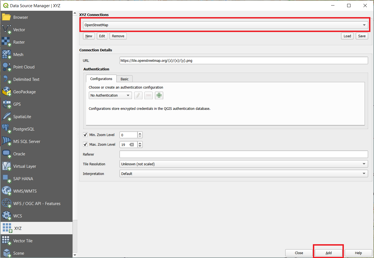Switch to the Configurations tab
The image size is (374, 258).
(x=101, y=79)
